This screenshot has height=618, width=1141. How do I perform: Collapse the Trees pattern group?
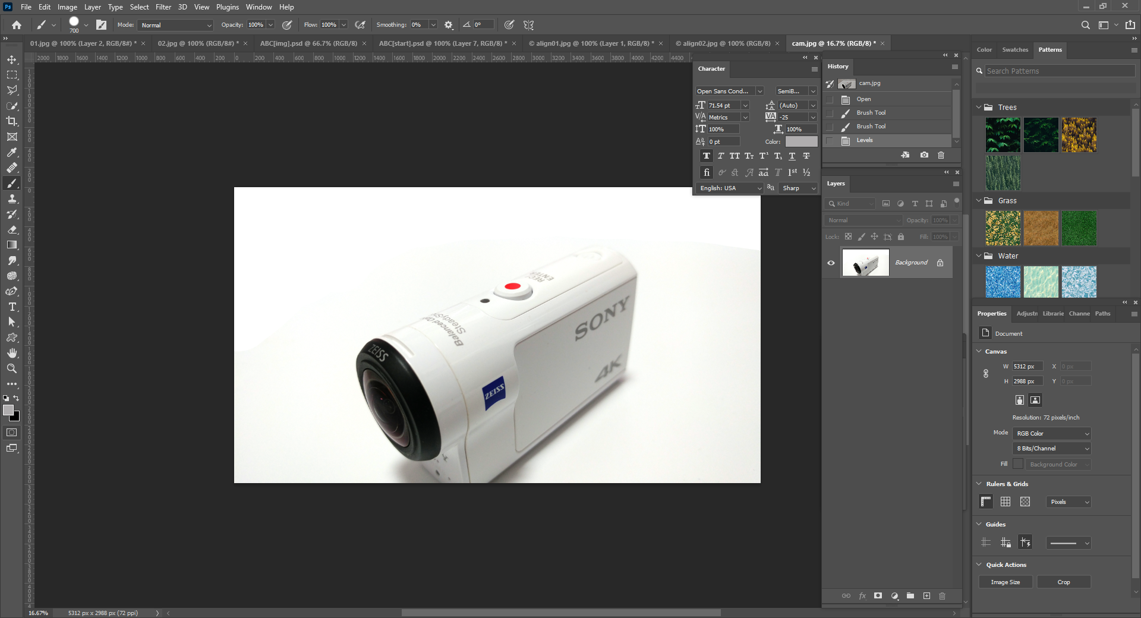pyautogui.click(x=979, y=108)
